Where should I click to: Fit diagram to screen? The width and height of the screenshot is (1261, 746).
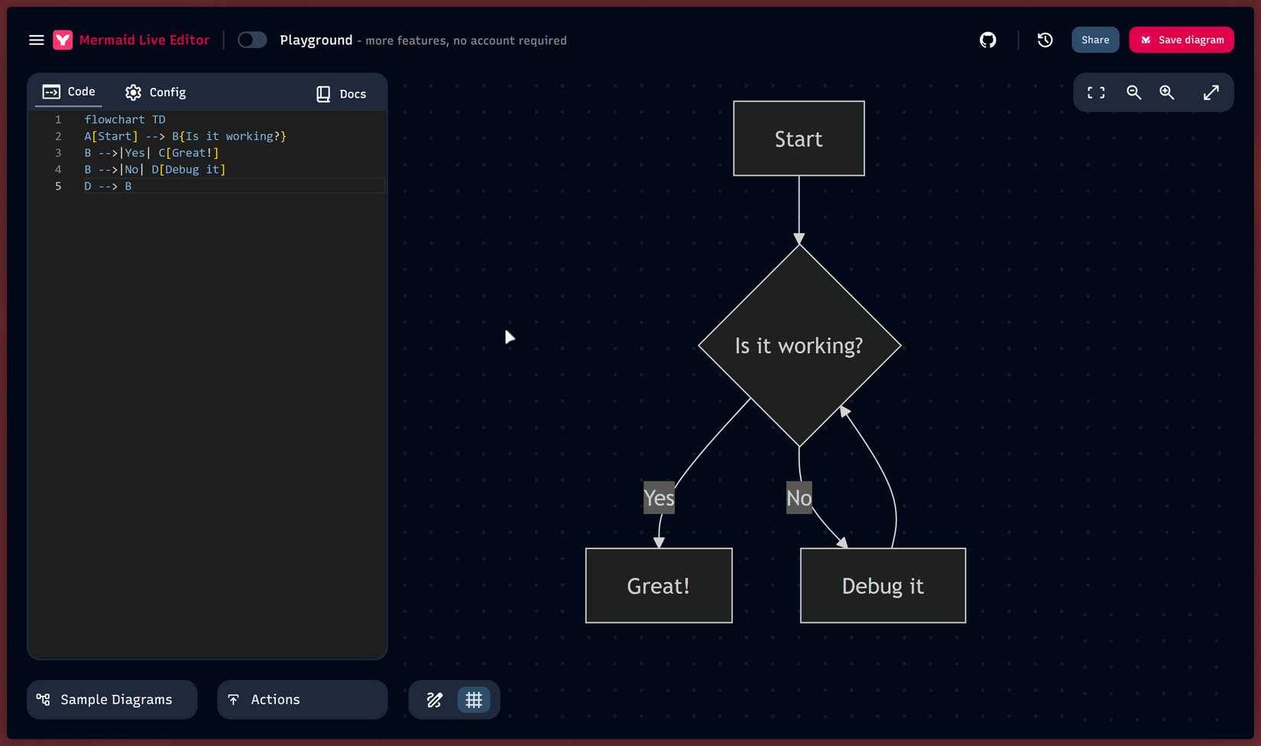[x=1096, y=92]
